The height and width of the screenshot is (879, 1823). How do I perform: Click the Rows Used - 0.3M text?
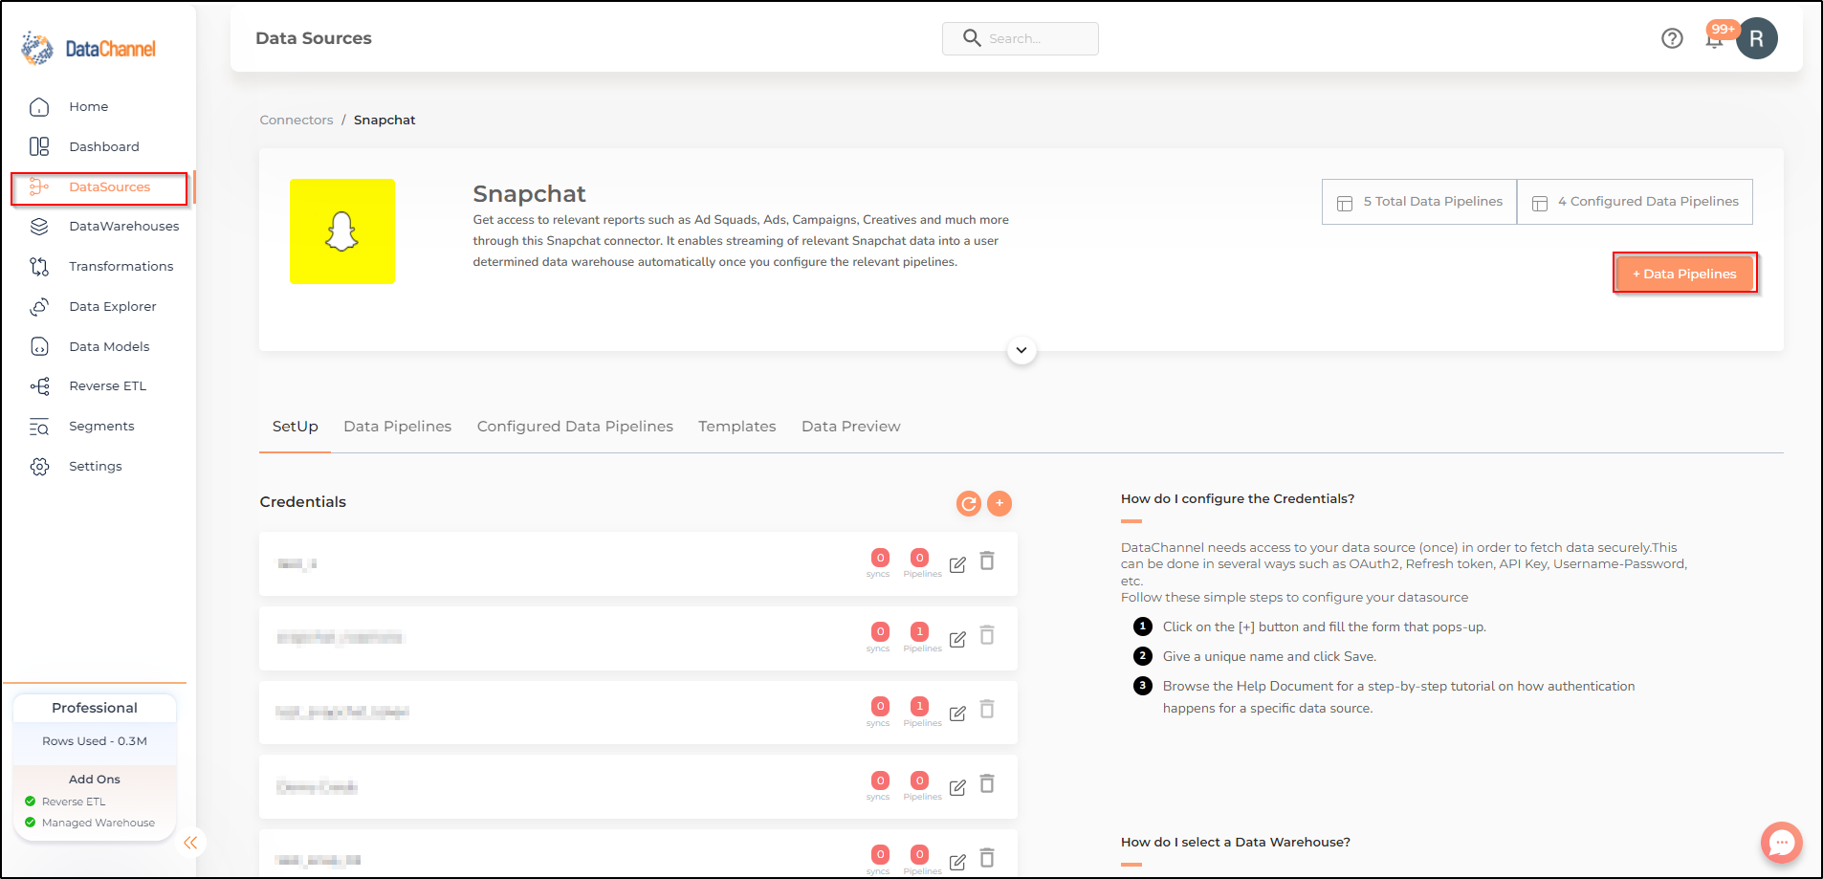pos(95,741)
